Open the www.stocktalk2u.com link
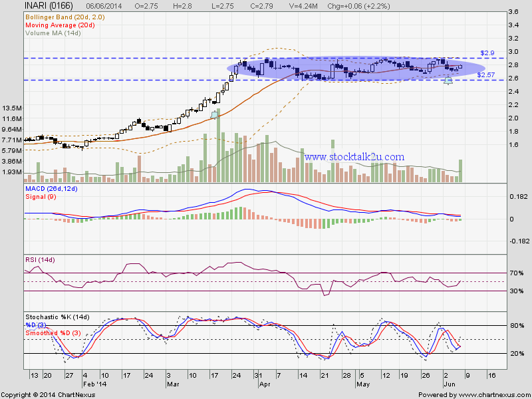Image resolution: width=532 pixels, height=399 pixels. tap(354, 157)
